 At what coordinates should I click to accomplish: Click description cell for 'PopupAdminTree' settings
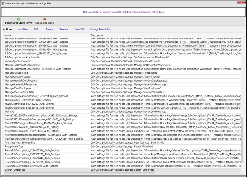(165, 146)
